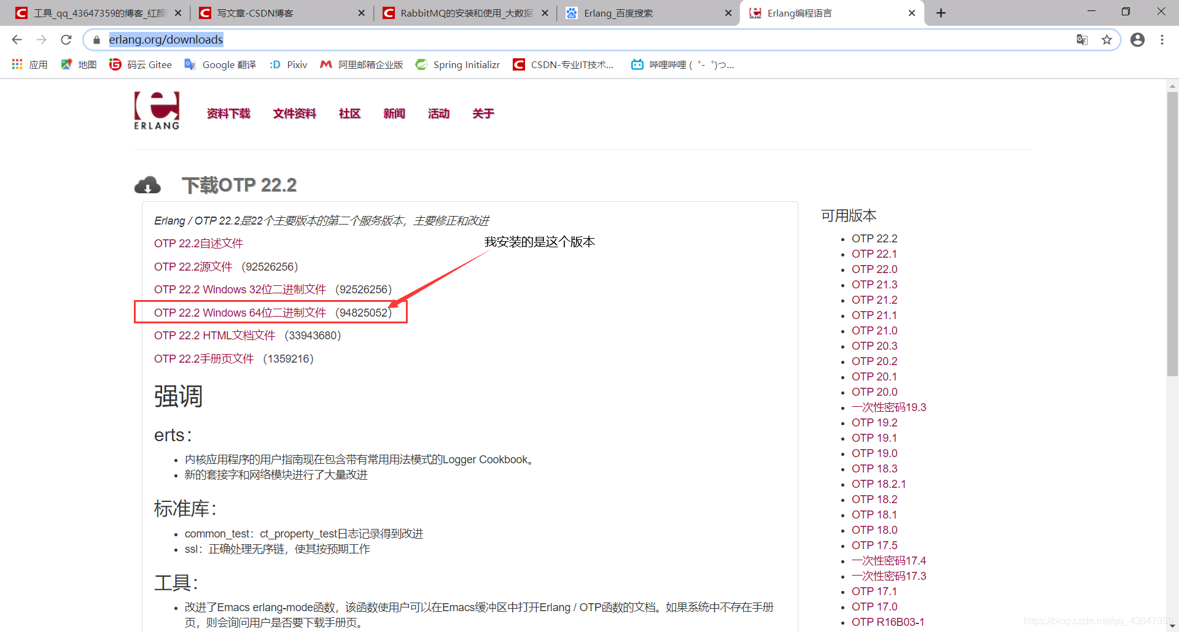The width and height of the screenshot is (1179, 632).
Task: Download OTP 22.2 Windows 64位二进制文件
Action: coord(240,313)
